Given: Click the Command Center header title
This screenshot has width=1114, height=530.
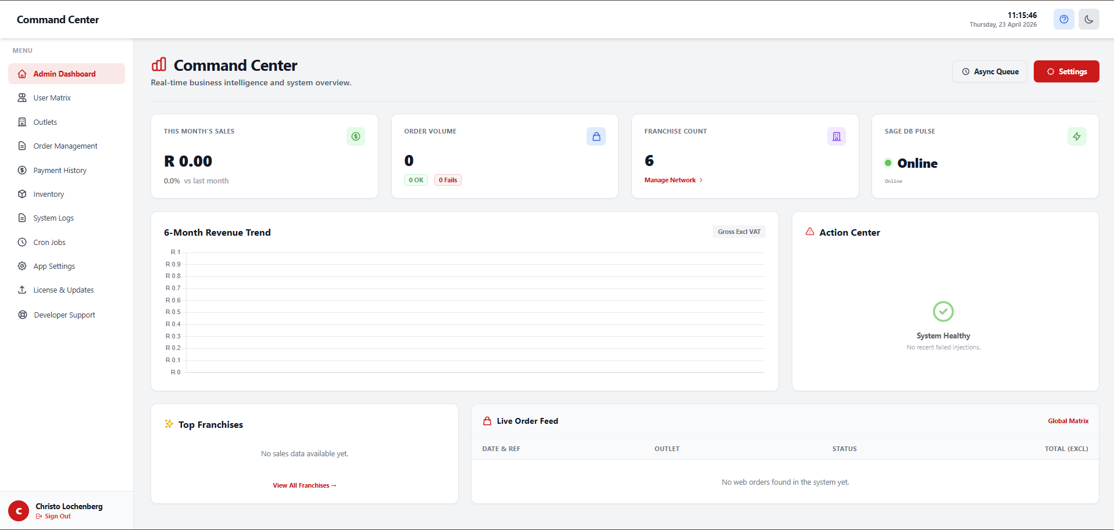Looking at the screenshot, I should (x=58, y=20).
